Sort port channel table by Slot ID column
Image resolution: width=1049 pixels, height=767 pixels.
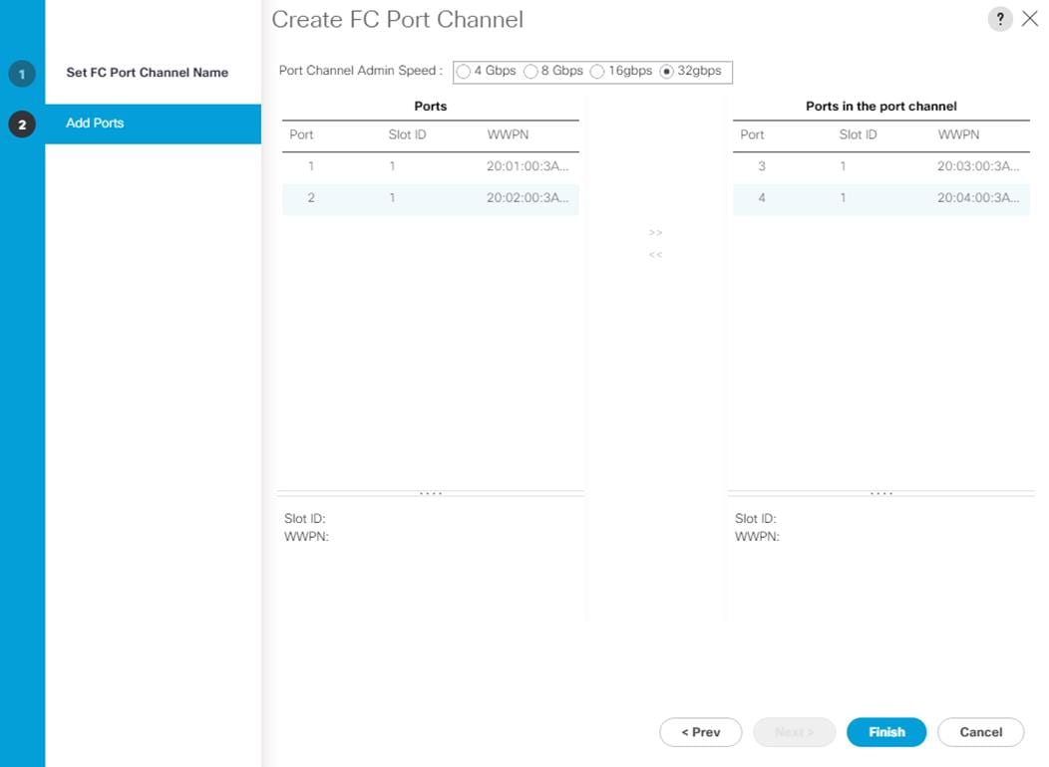[x=858, y=134]
